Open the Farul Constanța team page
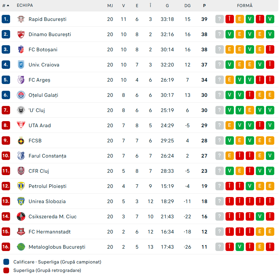 pyautogui.click(x=47, y=156)
